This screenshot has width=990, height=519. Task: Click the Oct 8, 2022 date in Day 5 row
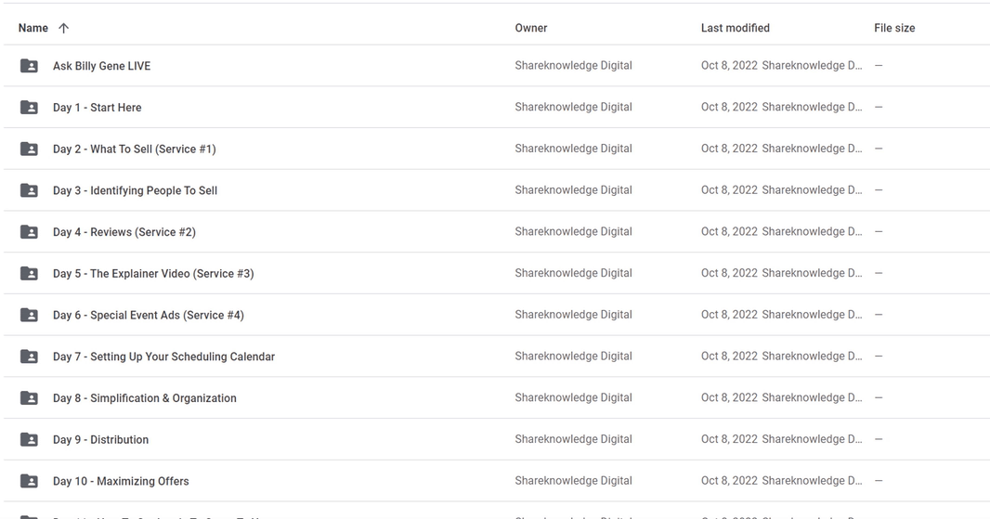coord(729,273)
